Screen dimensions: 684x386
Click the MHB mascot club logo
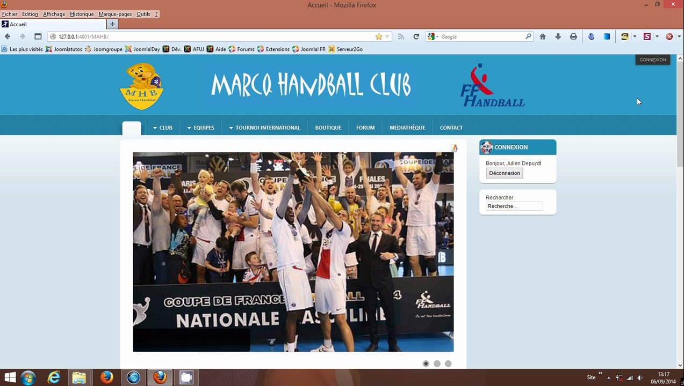pyautogui.click(x=142, y=86)
